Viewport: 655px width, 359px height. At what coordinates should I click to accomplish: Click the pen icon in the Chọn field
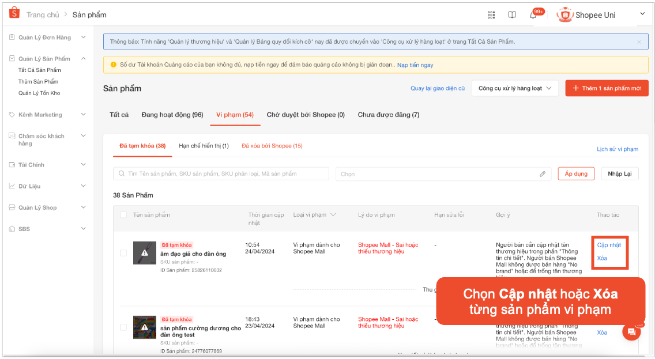pyautogui.click(x=543, y=173)
